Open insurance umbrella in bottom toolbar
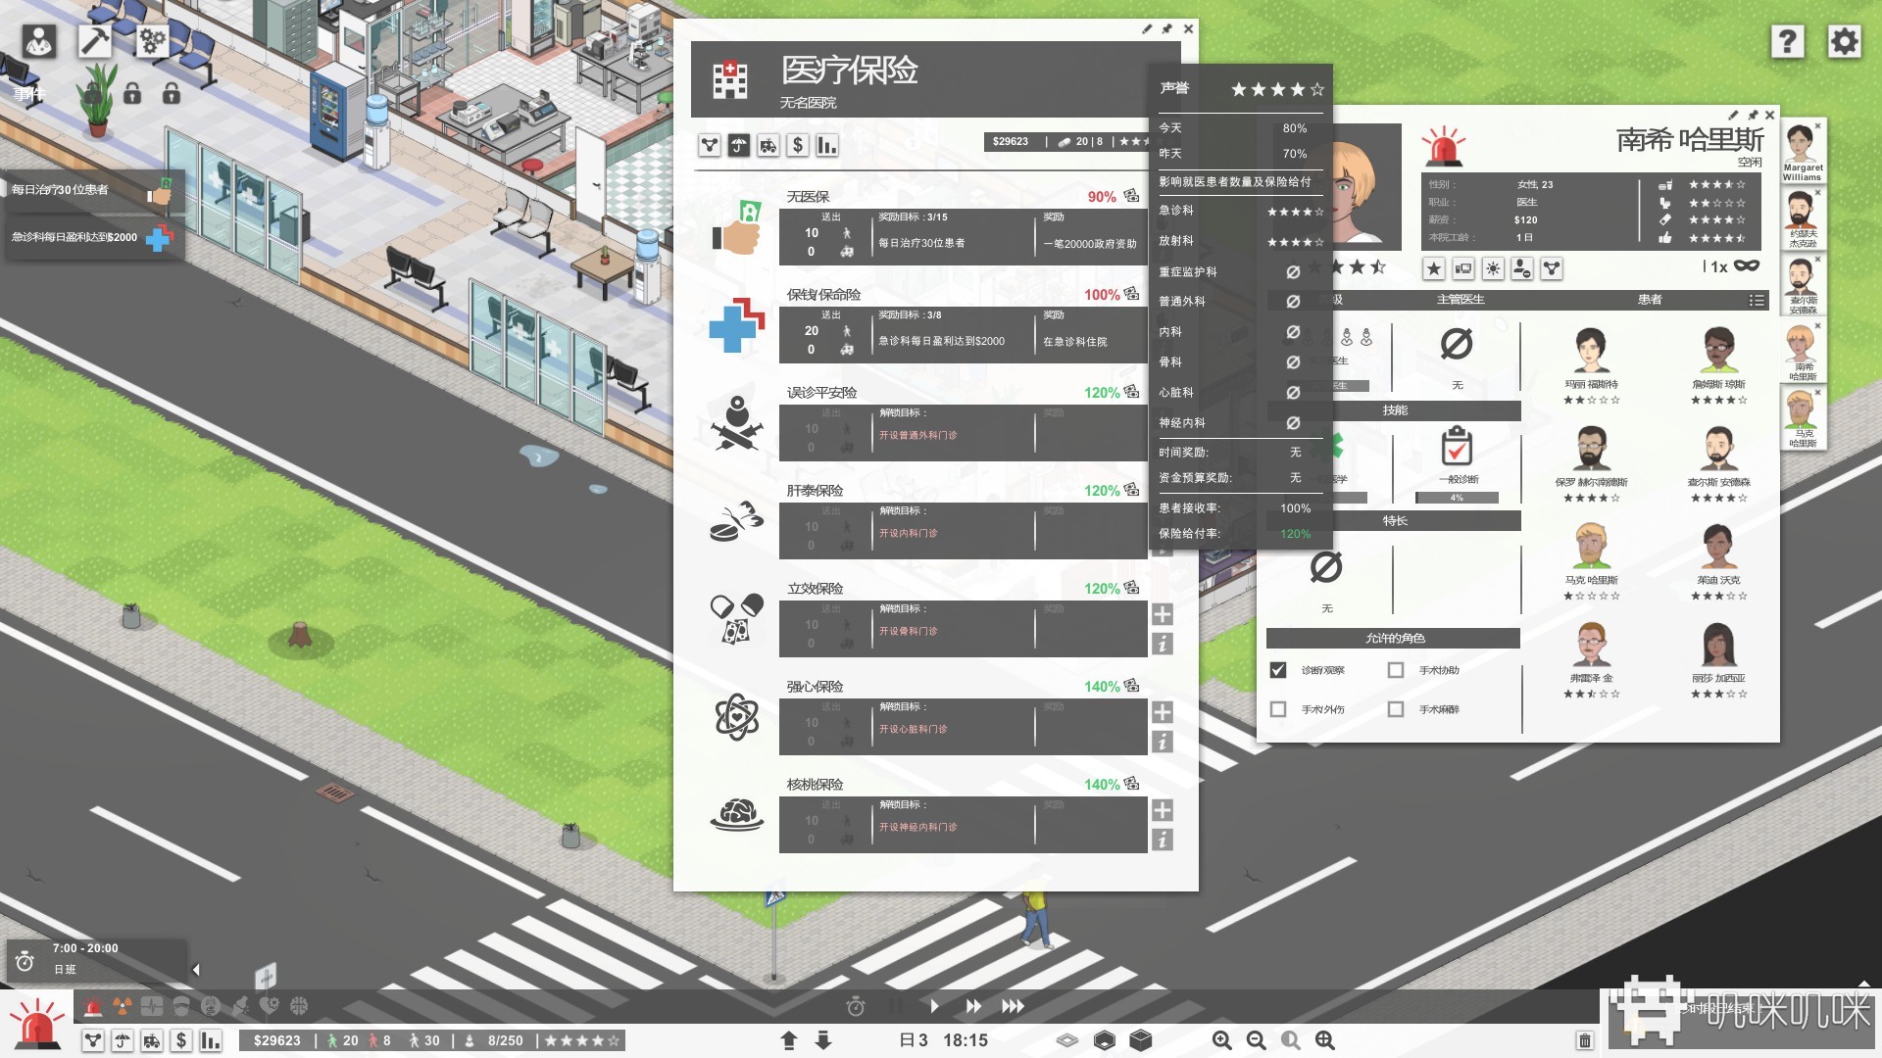Viewport: 1882px width, 1058px height. [123, 1040]
